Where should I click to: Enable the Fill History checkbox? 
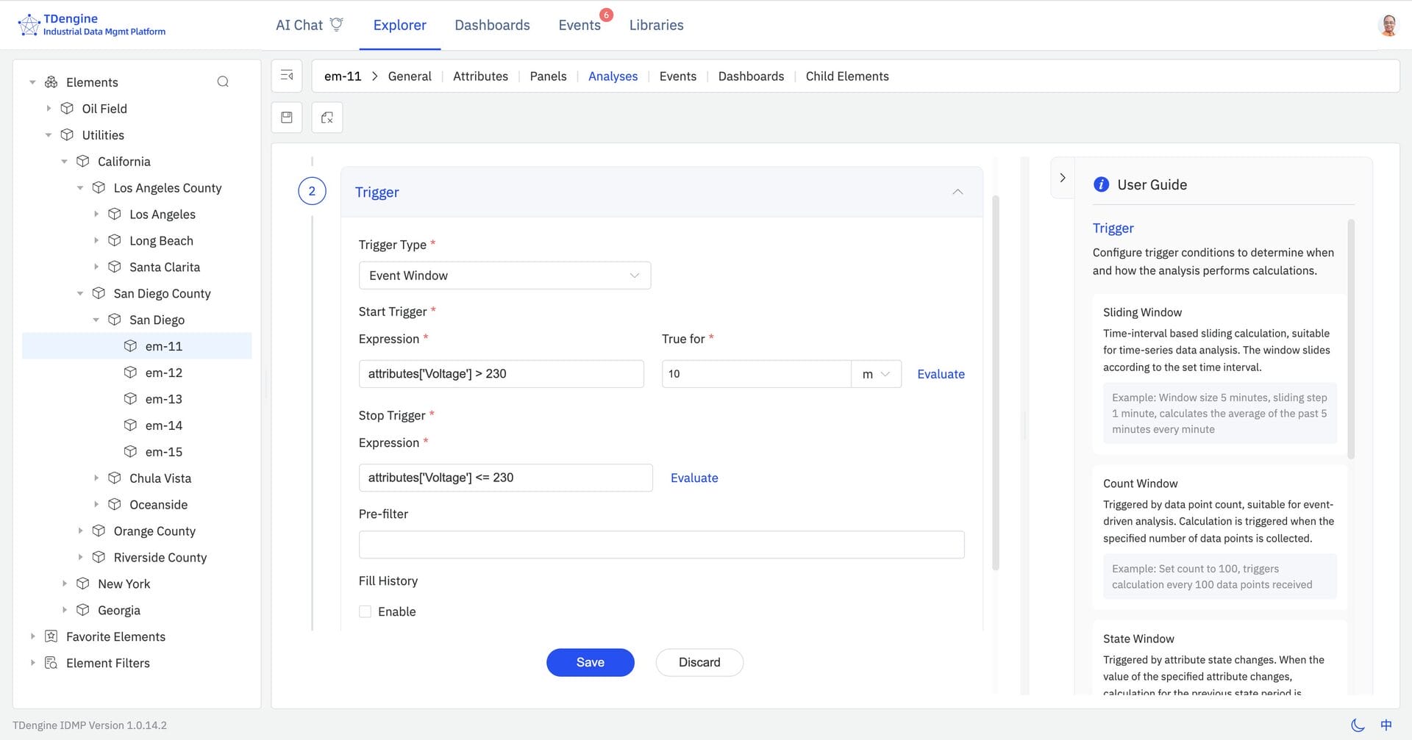click(366, 611)
